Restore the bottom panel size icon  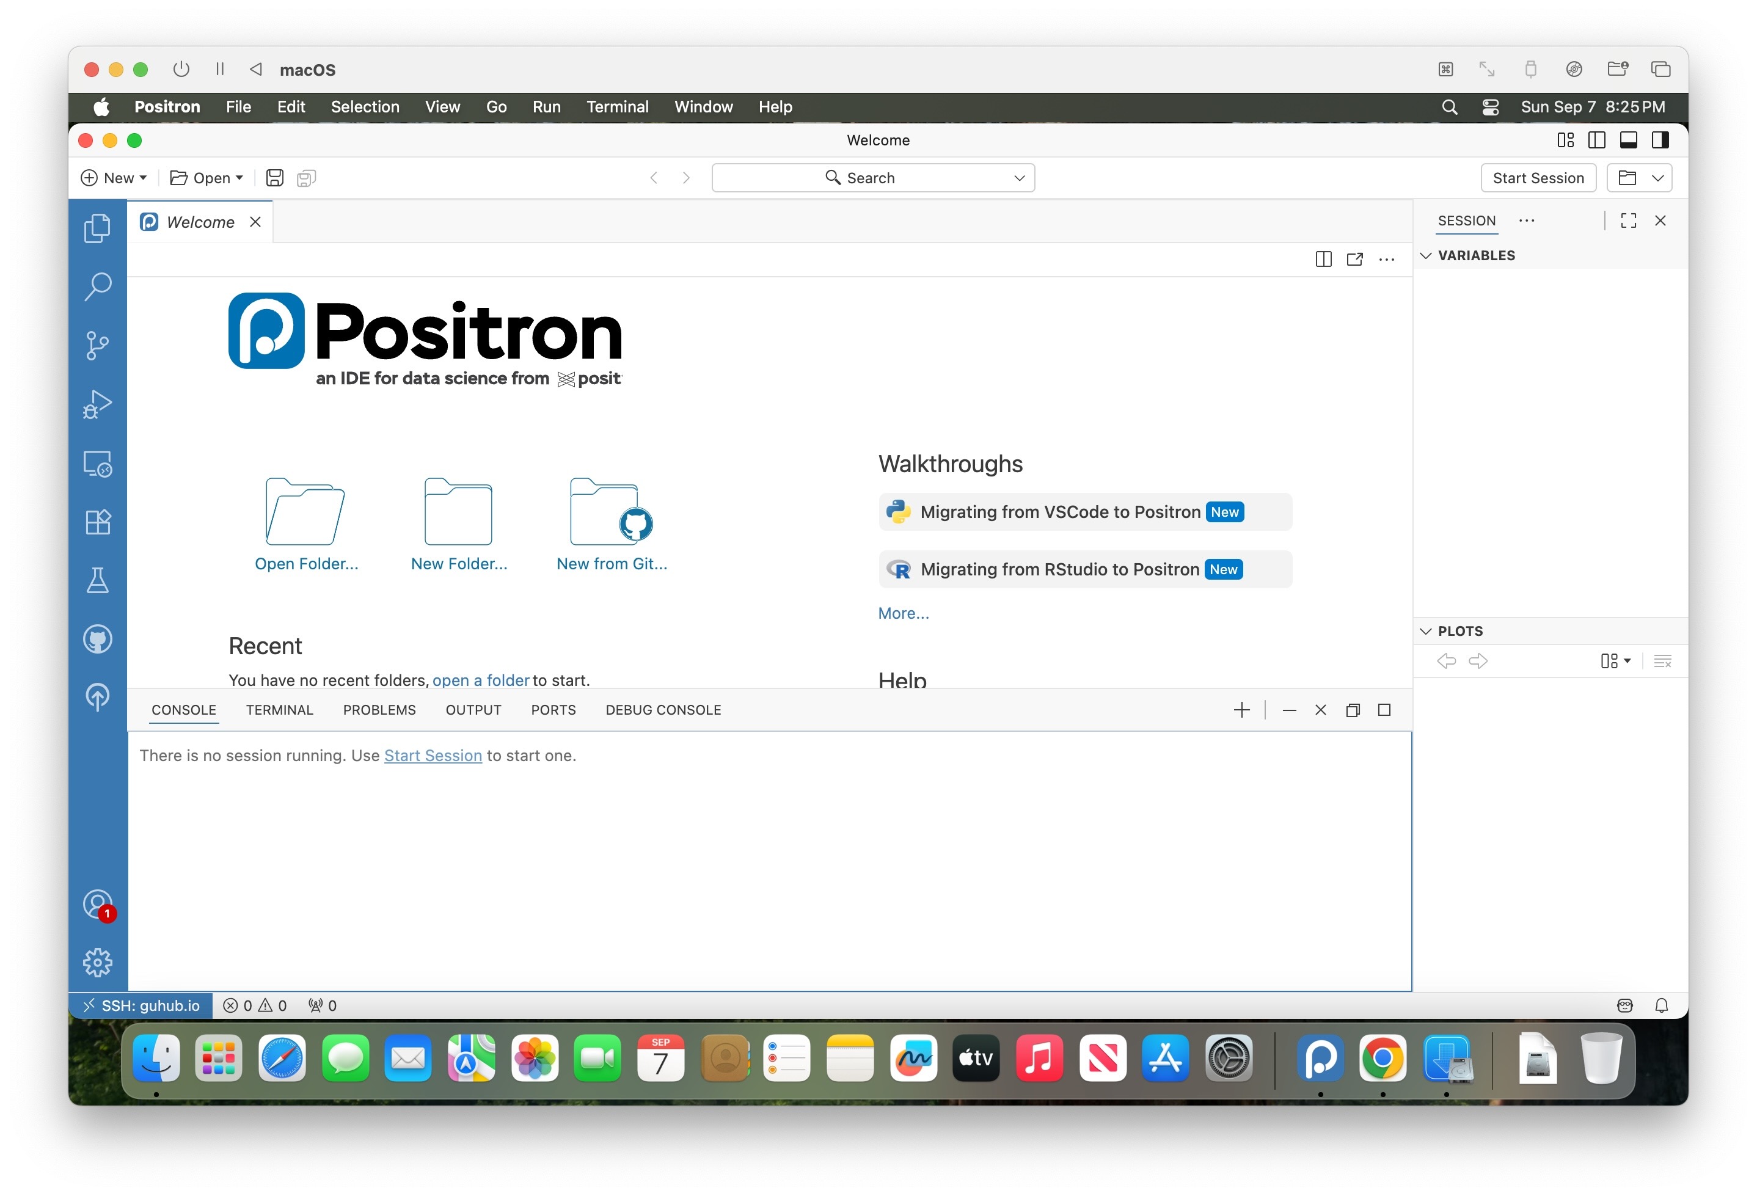pos(1353,710)
